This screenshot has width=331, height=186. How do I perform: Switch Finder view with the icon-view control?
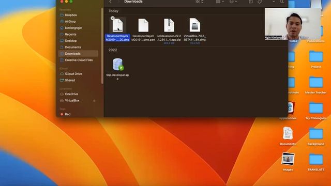[199, 2]
